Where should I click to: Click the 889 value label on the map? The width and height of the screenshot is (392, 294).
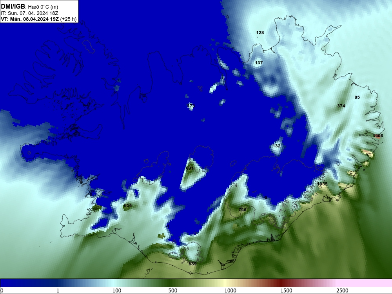pyautogui.click(x=192, y=264)
